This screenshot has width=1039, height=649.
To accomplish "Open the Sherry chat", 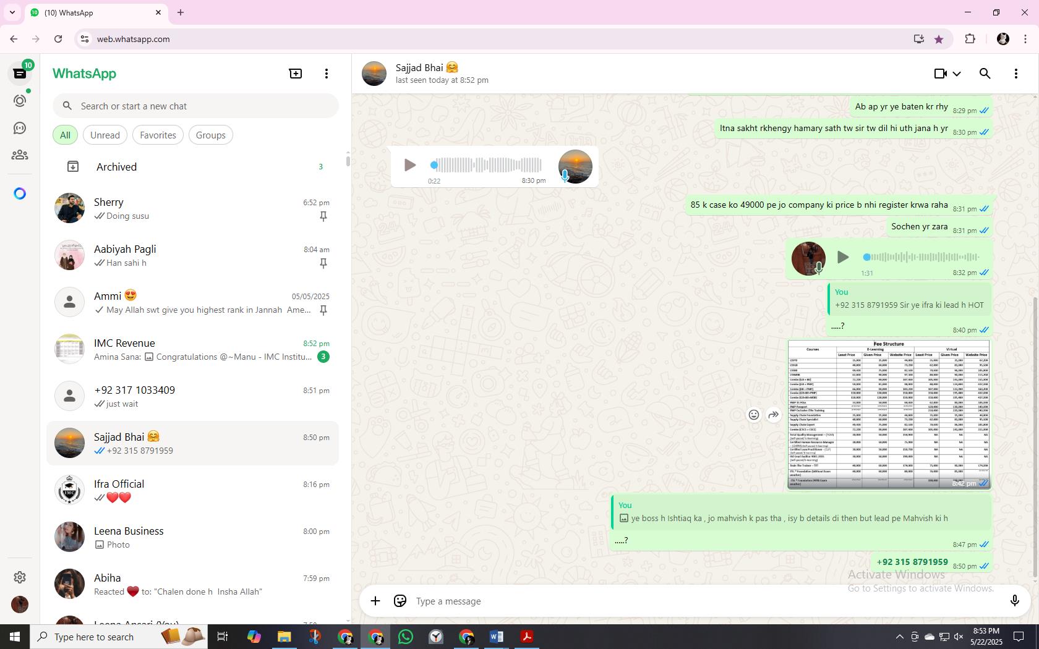I will point(193,208).
